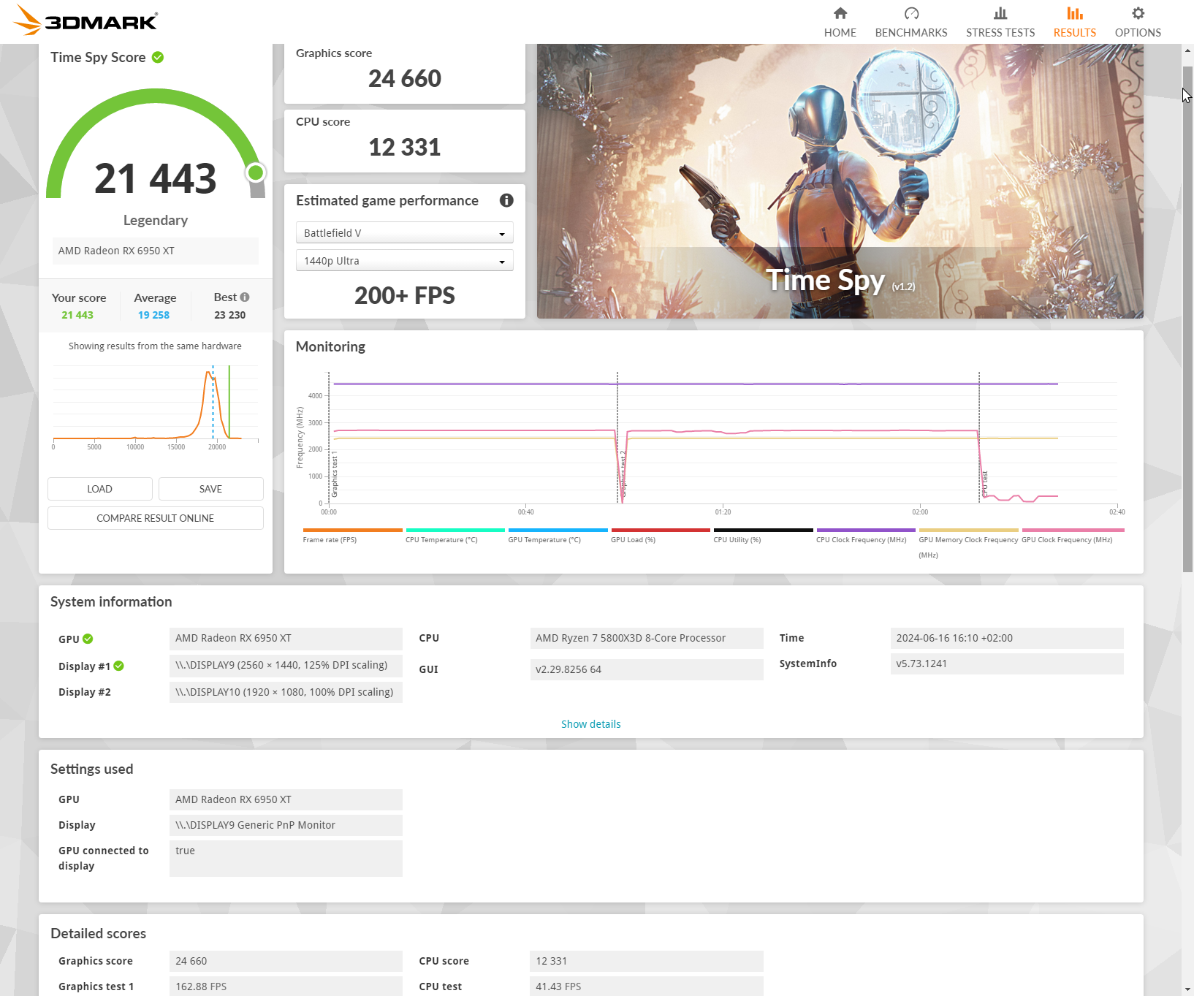Image resolution: width=1194 pixels, height=996 pixels.
Task: Click the DISPLAY9 Generic PnP Monitor field
Action: pos(286,825)
